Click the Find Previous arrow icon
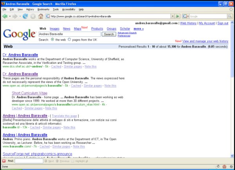The image size is (235, 170). [x=57, y=161]
